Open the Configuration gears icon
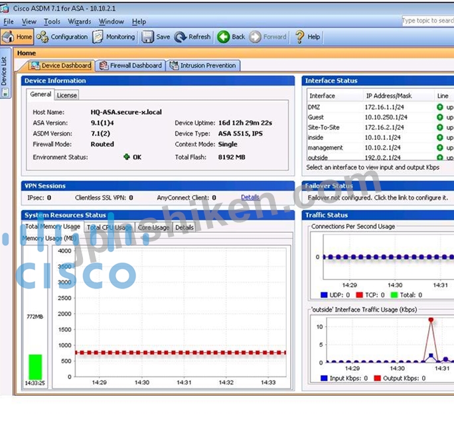Viewport: 454px width, 425px height. click(x=42, y=36)
